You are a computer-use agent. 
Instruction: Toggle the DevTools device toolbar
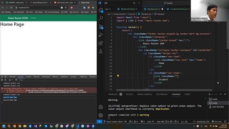[5, 77]
